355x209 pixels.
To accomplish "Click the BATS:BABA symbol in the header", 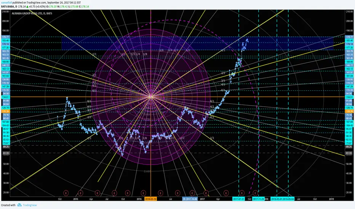I will coord(8,6).
